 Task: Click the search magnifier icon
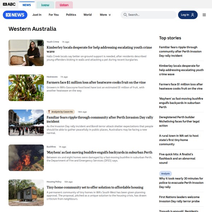pyautogui.click(x=125, y=15)
